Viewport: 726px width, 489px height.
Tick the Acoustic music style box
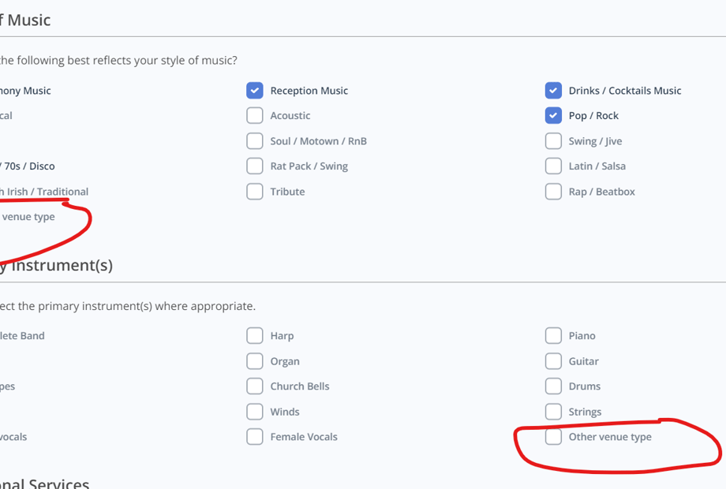click(x=254, y=116)
